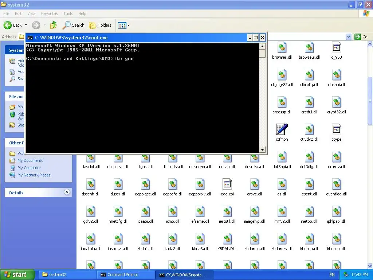Click cmd window scrollbar down arrow
373x280 pixels.
pos(262,150)
